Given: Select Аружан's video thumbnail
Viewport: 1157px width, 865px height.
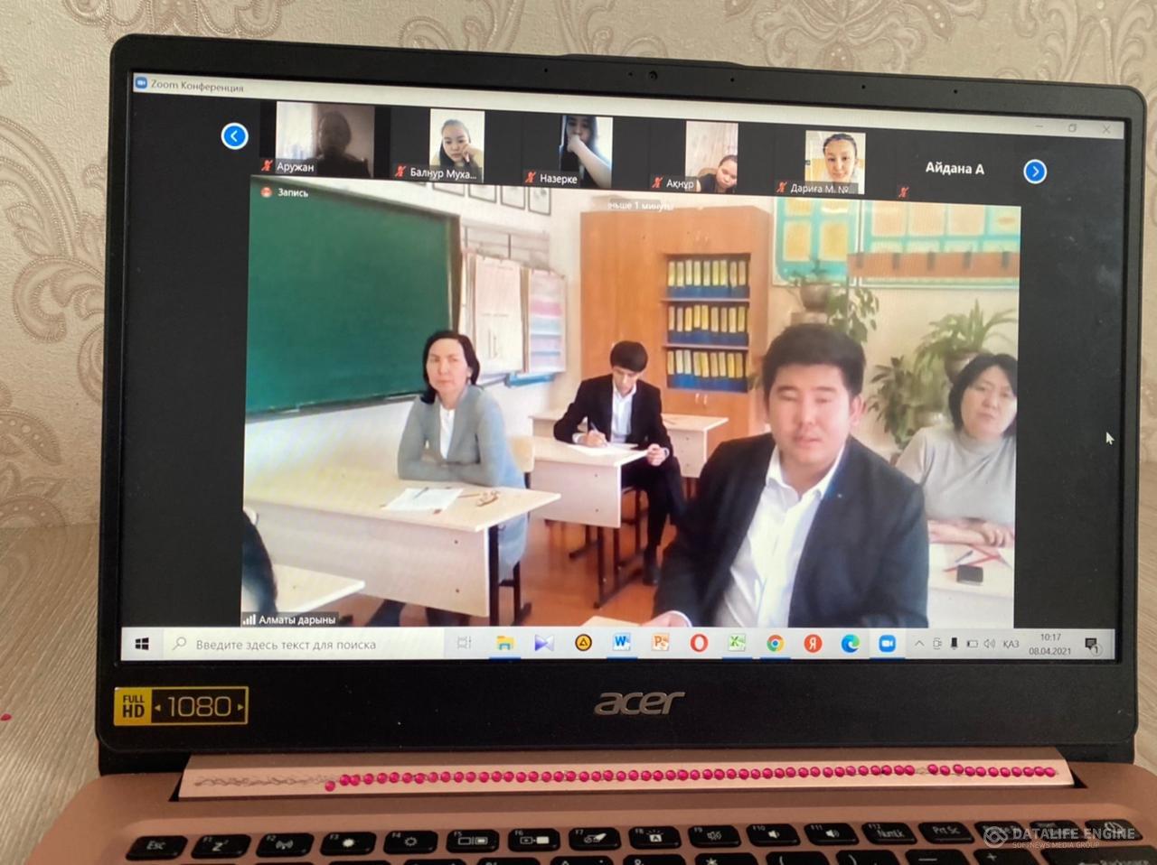Looking at the screenshot, I should point(325,138).
